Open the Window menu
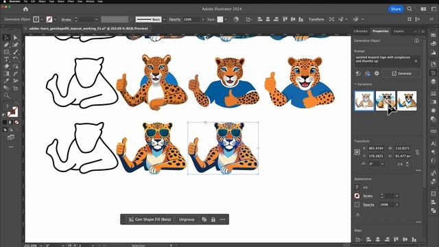This screenshot has width=439, height=247. pos(90,1)
